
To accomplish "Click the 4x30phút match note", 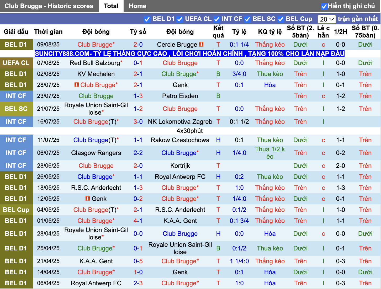I will (189, 131).
